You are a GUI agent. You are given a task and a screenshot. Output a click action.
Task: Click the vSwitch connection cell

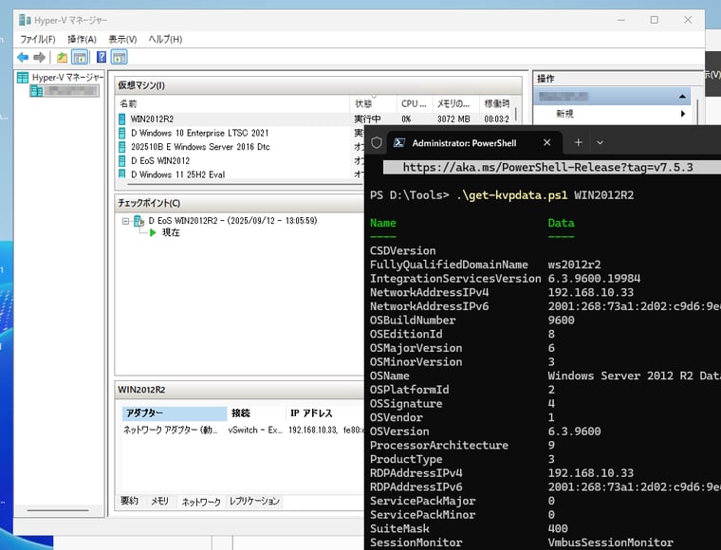[x=255, y=431]
